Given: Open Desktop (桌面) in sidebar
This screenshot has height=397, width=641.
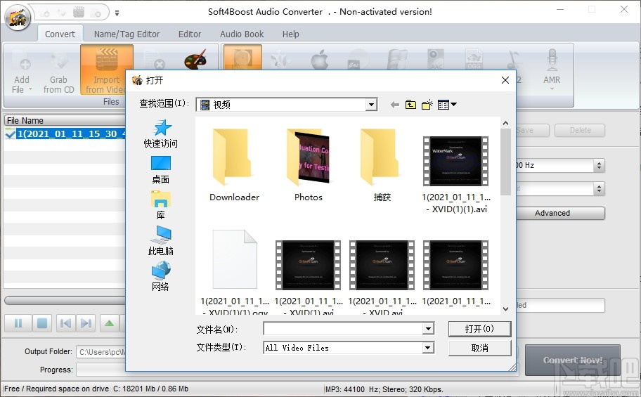Looking at the screenshot, I should click(161, 169).
